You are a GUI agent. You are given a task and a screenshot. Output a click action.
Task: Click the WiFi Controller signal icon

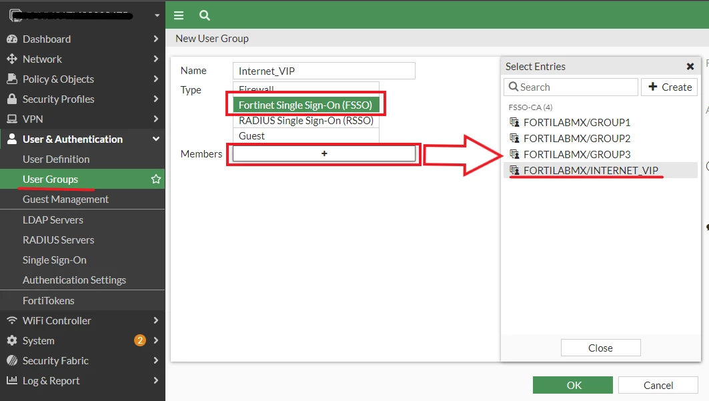click(x=12, y=320)
